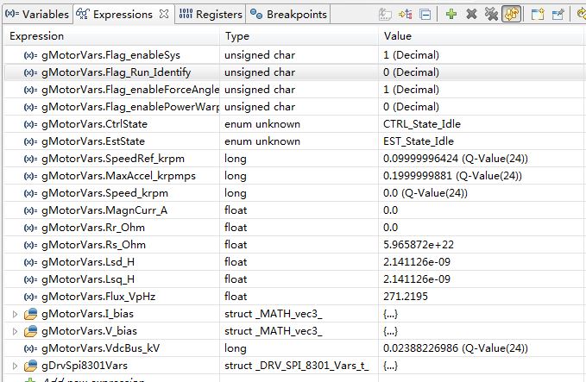Open a new Expressions view with the window icon
586x382 pixels.
point(538,14)
